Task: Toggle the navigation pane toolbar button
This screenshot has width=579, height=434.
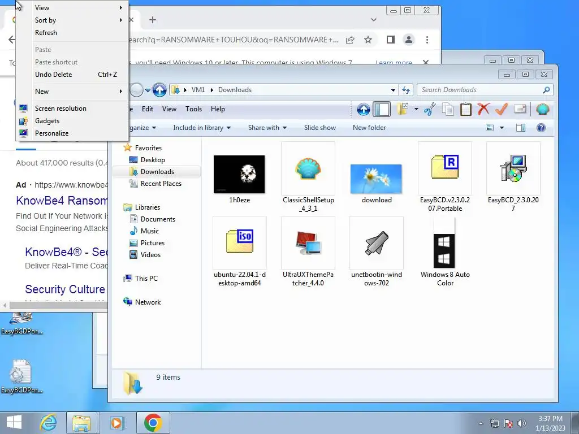Action: tap(382, 109)
